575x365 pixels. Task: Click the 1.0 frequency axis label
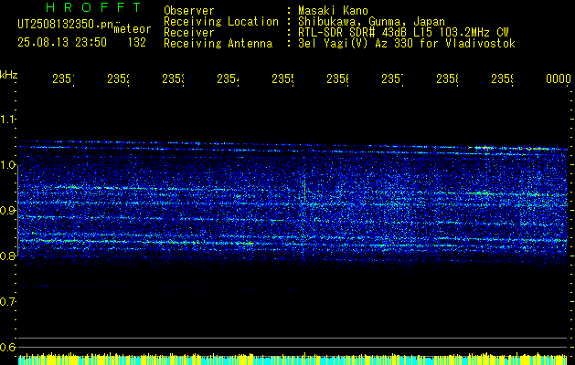click(x=7, y=165)
